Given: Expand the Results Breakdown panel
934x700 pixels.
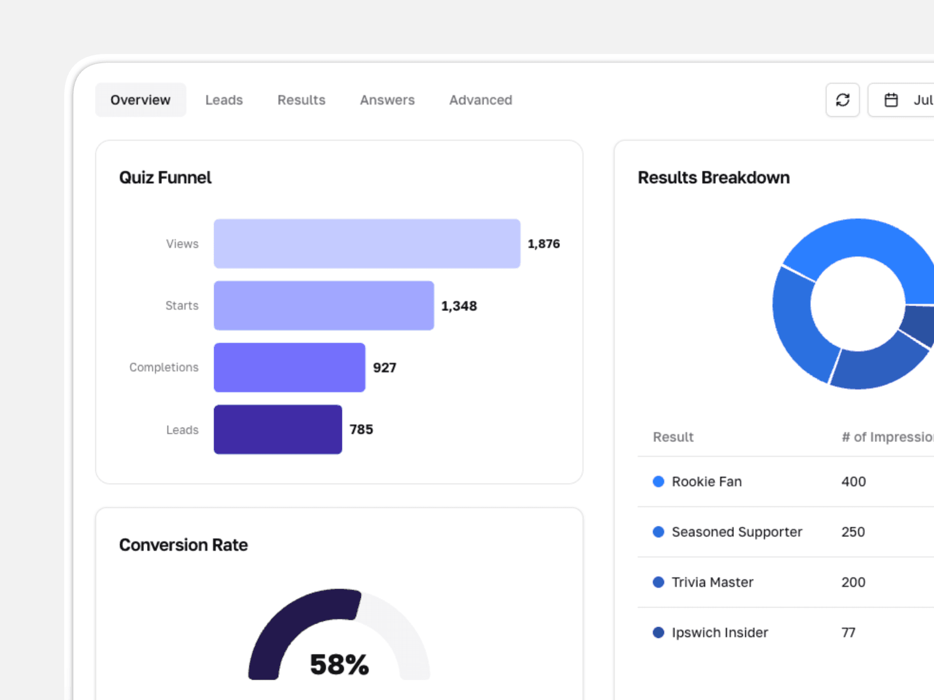Looking at the screenshot, I should click(714, 177).
